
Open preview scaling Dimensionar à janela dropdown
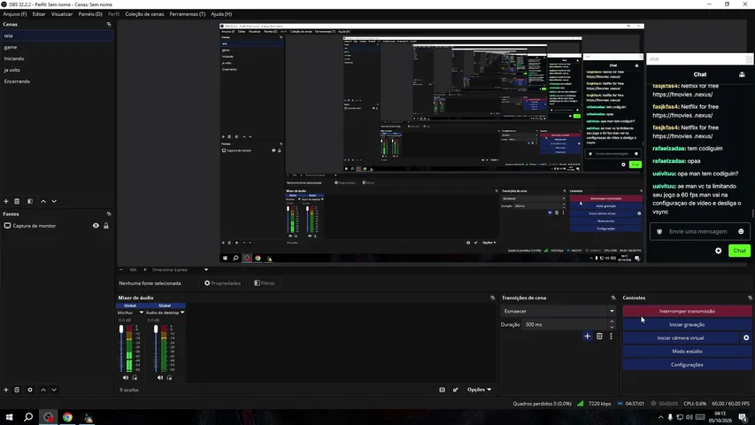pos(180,270)
